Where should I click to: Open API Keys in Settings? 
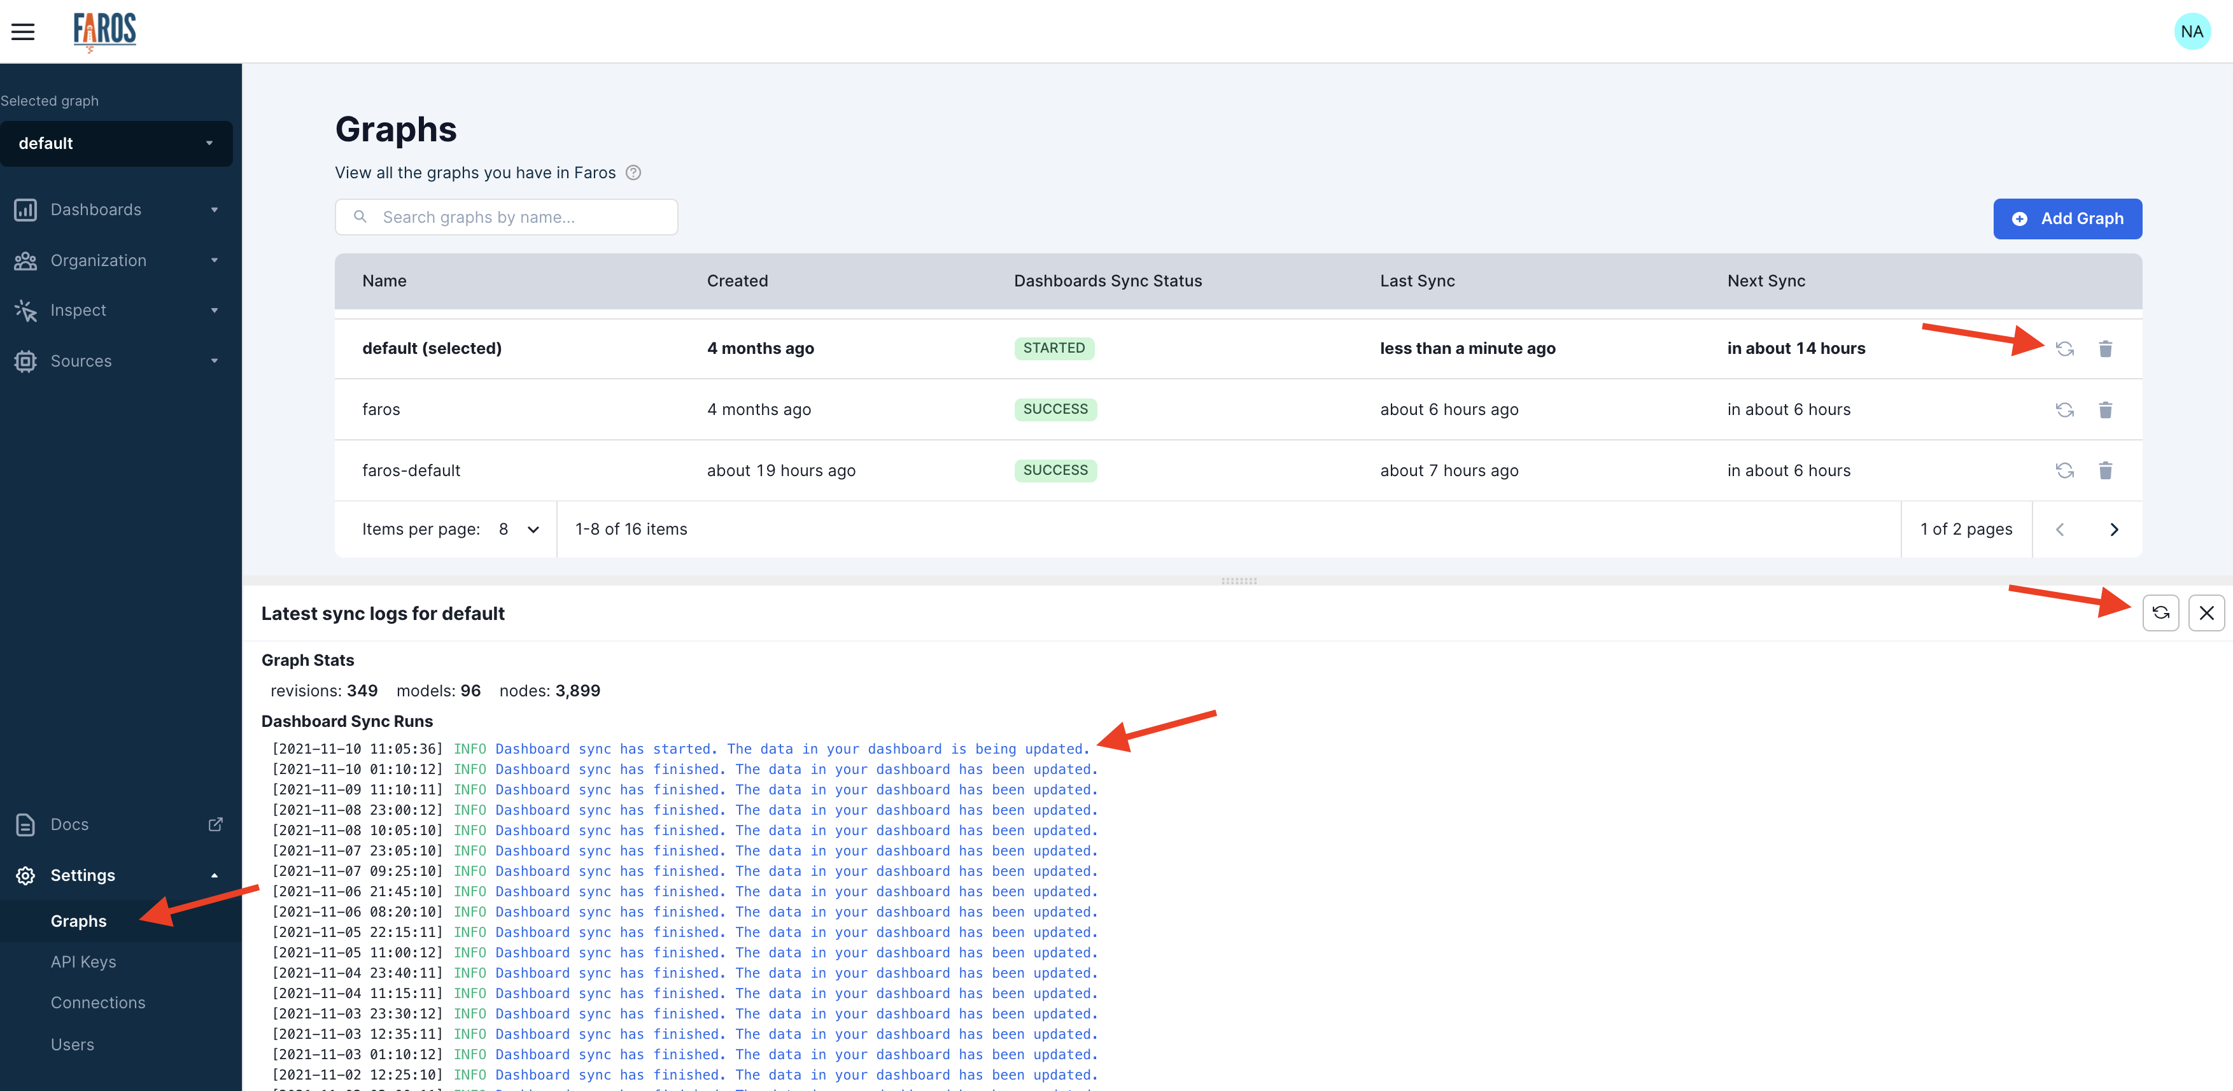click(83, 962)
